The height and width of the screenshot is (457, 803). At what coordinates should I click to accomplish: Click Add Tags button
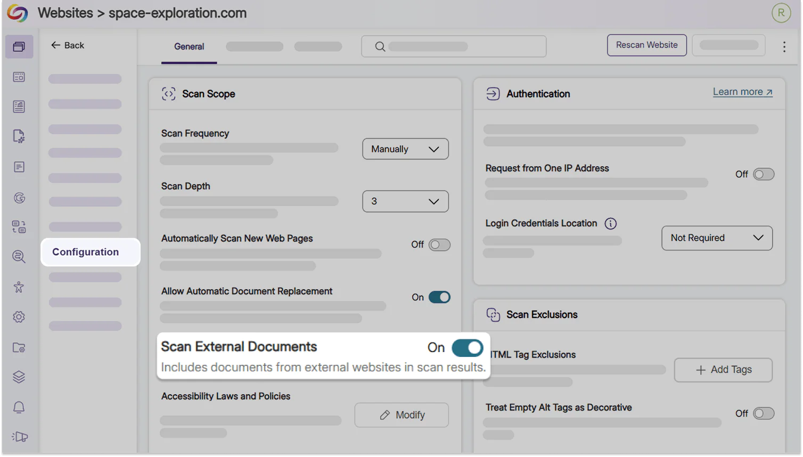pyautogui.click(x=723, y=370)
